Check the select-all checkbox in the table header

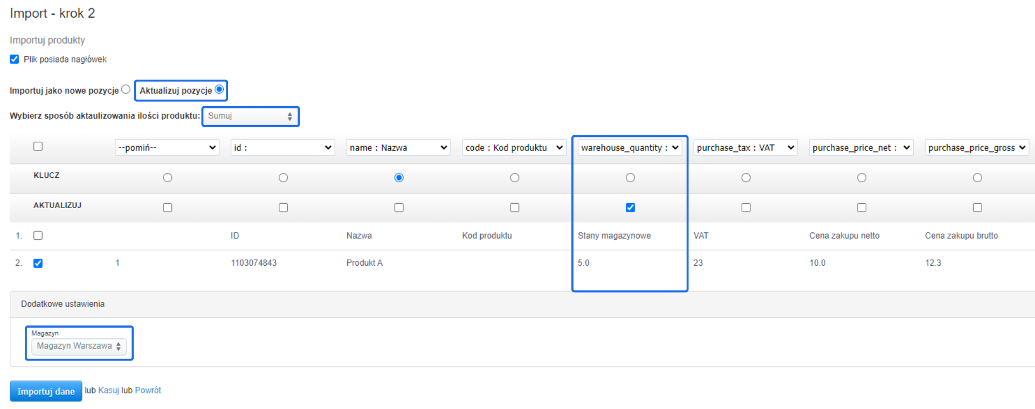pos(38,147)
